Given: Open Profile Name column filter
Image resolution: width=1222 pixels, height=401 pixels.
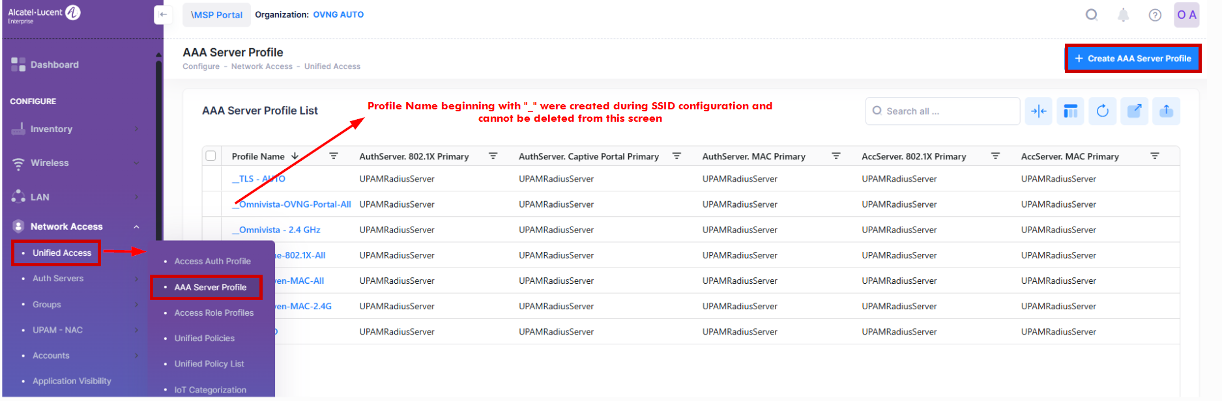Looking at the screenshot, I should 334,156.
